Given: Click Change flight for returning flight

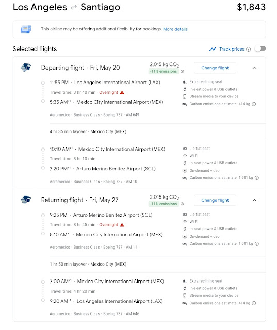Looking at the screenshot, I should pos(215,200).
